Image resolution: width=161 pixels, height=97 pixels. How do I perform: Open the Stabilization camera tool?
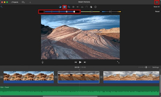pos(74,7)
